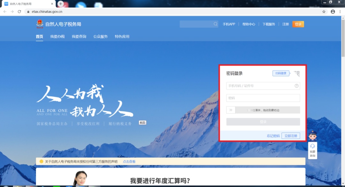Click the 扫码登录 tooltip button

click(281, 73)
